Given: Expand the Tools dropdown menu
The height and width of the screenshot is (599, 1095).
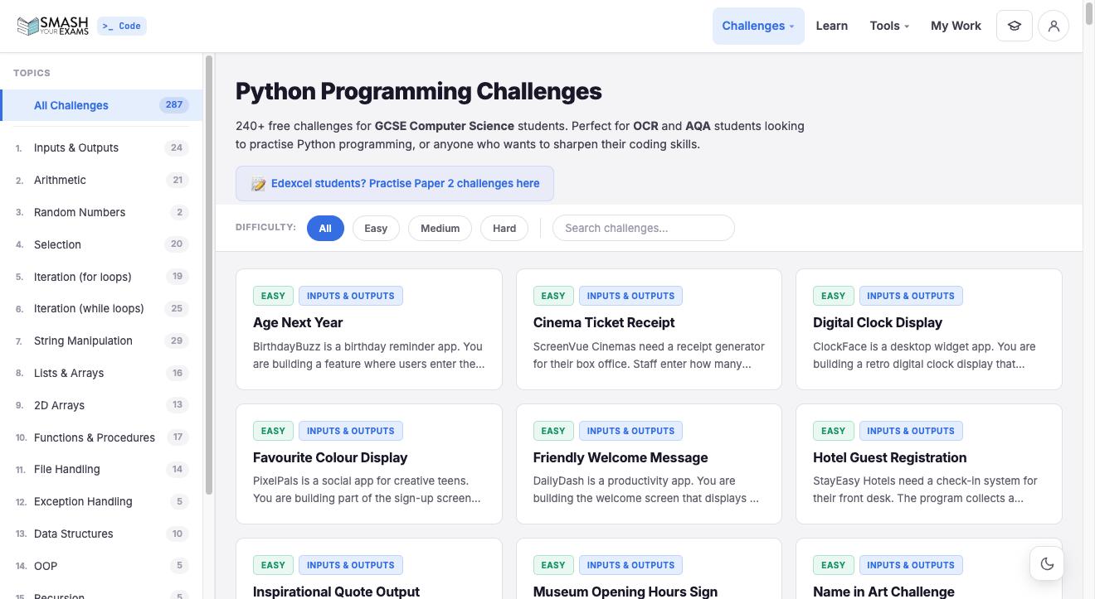Looking at the screenshot, I should [x=889, y=26].
